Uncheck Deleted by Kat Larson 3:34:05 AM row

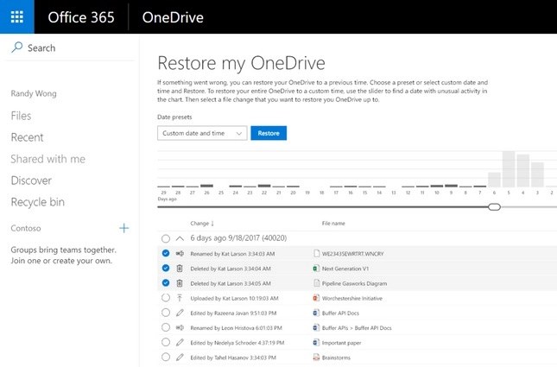pos(166,283)
